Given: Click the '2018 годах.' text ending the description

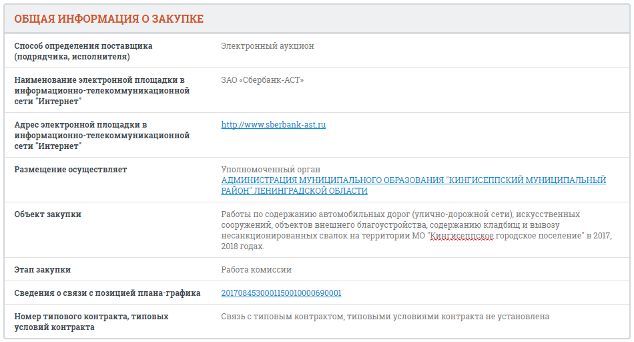Looking at the screenshot, I should (243, 246).
